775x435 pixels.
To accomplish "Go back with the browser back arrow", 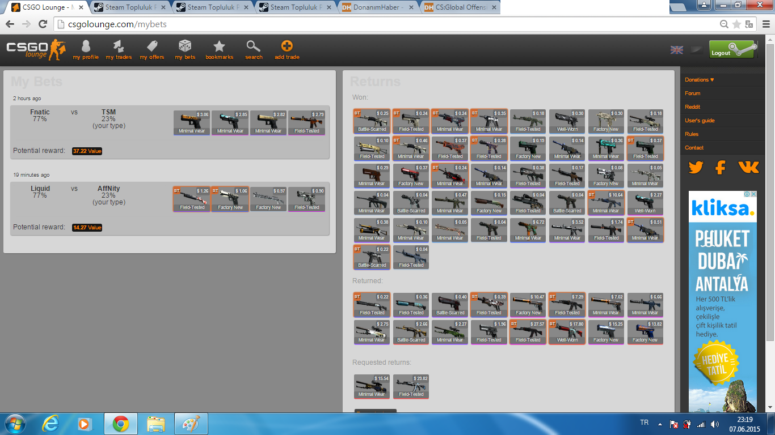I will point(10,24).
